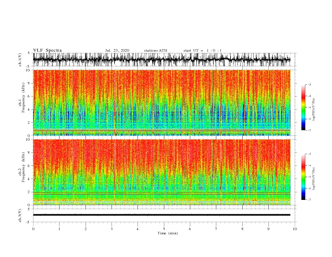Click the "VLF Spectra" title text

pos(47,50)
